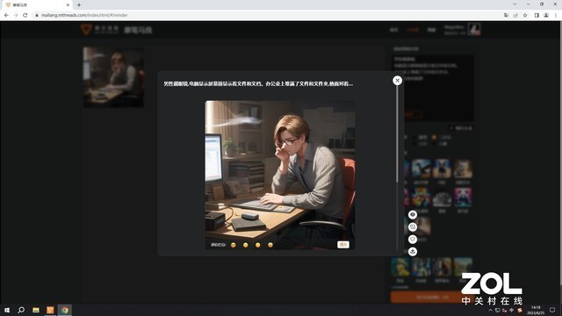Open the taskbar clock and date
The width and height of the screenshot is (562, 316).
point(536,310)
